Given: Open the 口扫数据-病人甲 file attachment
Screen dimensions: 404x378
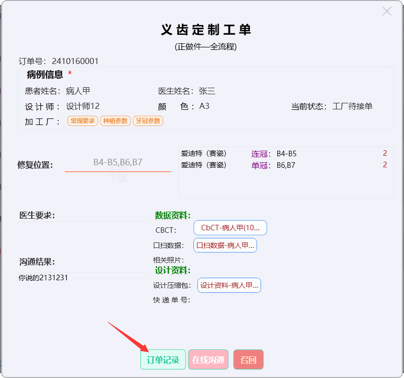Looking at the screenshot, I should pyautogui.click(x=225, y=245).
